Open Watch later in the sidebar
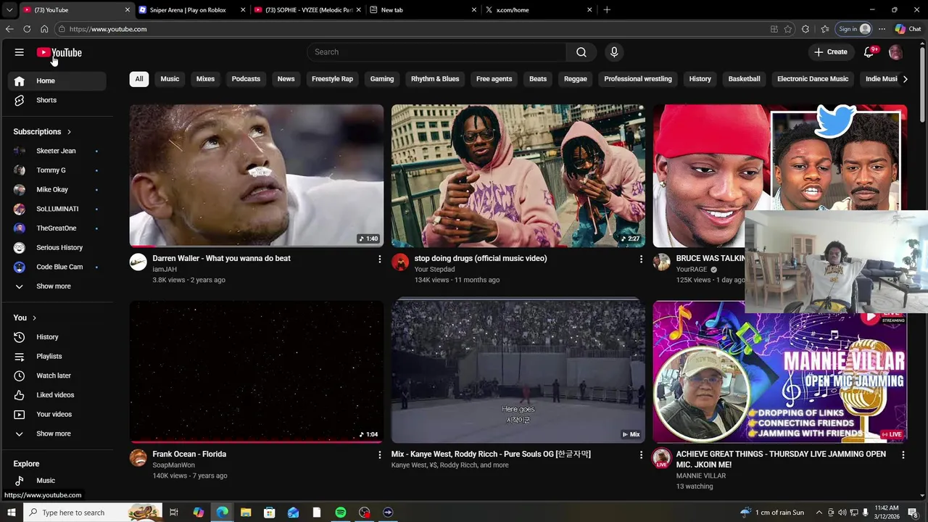The image size is (928, 522). [57, 376]
